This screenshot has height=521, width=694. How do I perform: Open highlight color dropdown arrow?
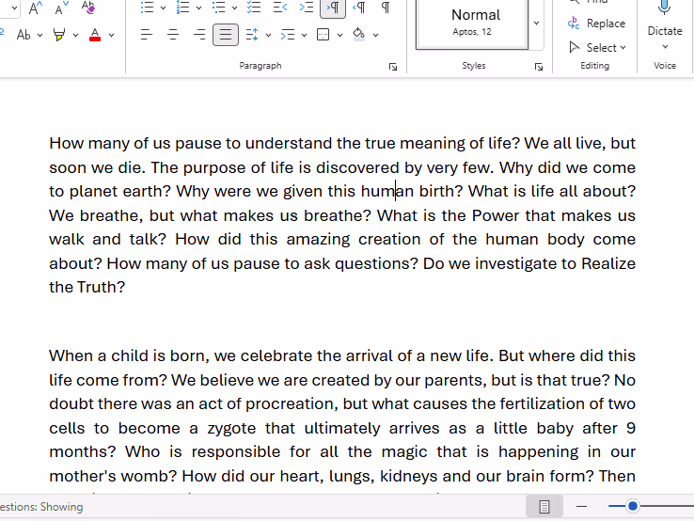[75, 36]
